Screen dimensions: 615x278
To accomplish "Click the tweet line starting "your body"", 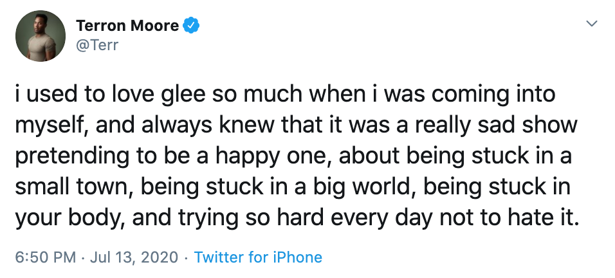I will click(x=297, y=218).
